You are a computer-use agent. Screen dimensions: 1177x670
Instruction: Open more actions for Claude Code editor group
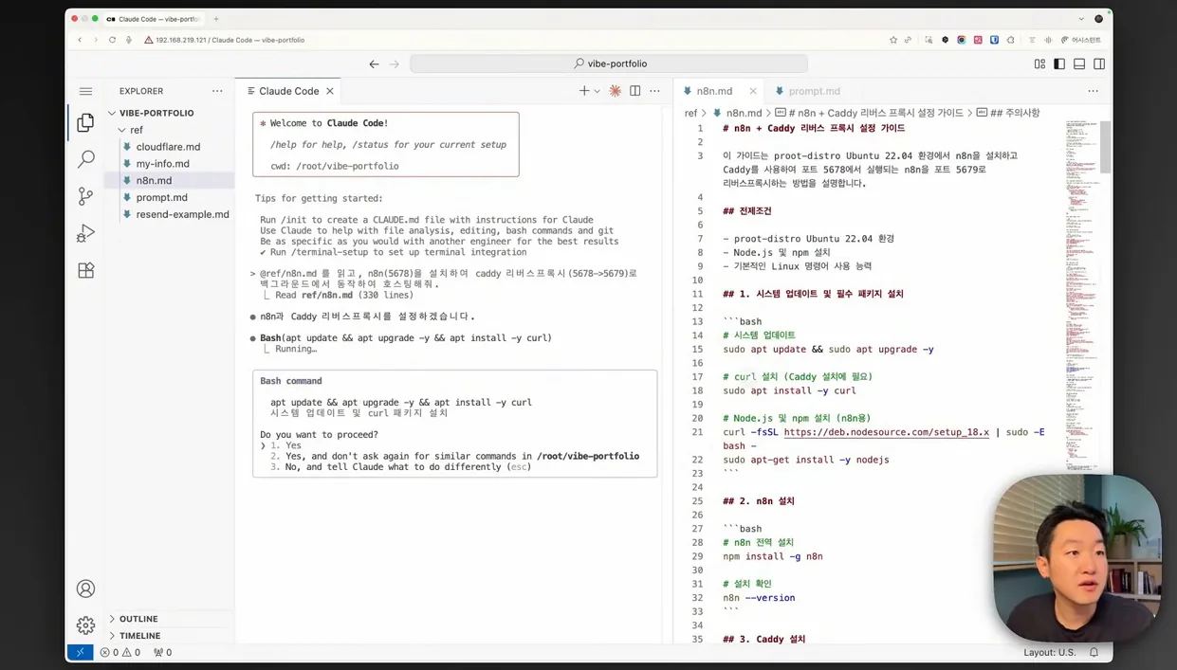pyautogui.click(x=654, y=91)
